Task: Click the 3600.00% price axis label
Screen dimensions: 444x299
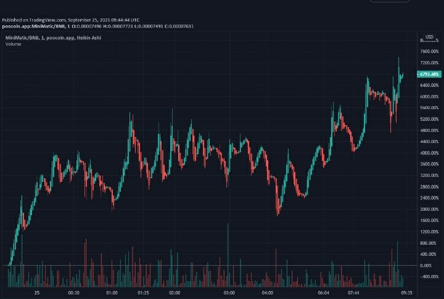Action: pos(429,164)
